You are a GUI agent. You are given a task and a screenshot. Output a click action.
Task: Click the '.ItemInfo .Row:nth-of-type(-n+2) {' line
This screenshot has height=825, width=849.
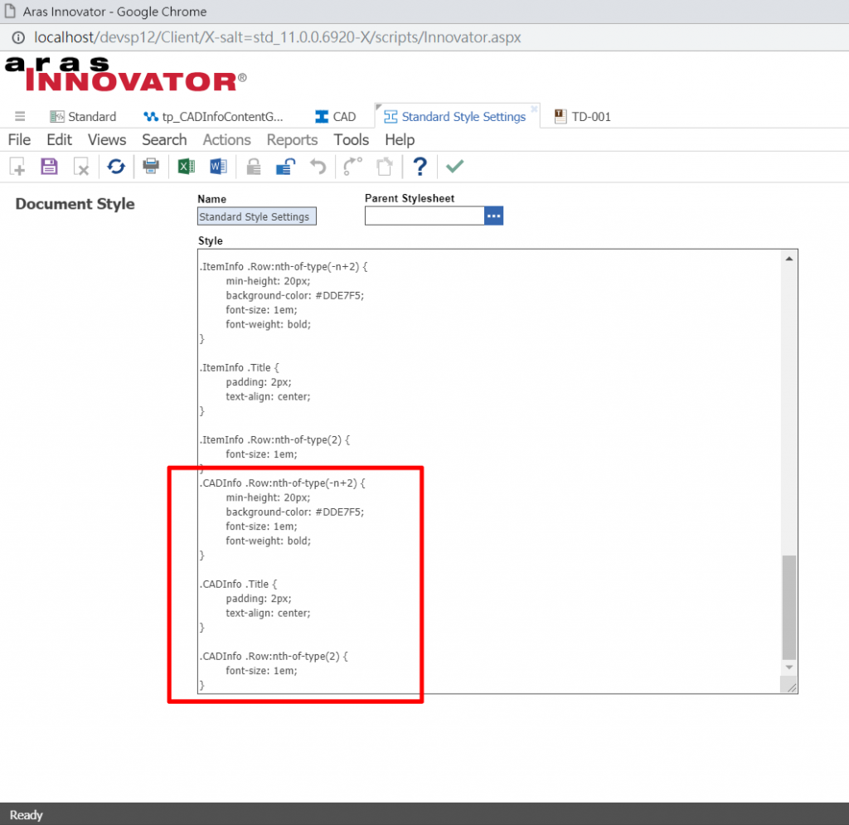tap(284, 266)
